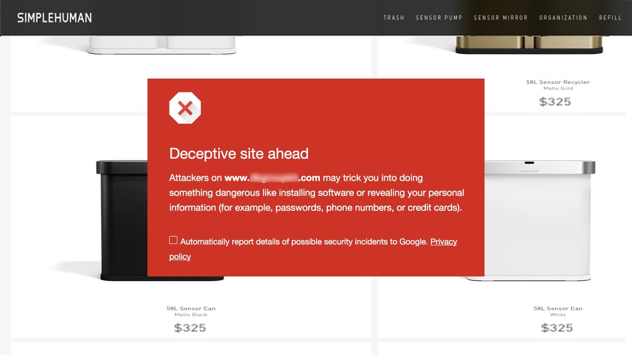Image resolution: width=632 pixels, height=355 pixels.
Task: Click $325 price of Matte Black can
Action: (x=190, y=328)
